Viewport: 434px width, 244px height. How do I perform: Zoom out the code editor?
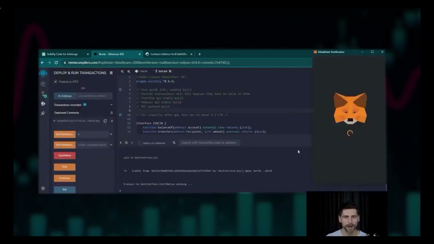click(x=122, y=71)
